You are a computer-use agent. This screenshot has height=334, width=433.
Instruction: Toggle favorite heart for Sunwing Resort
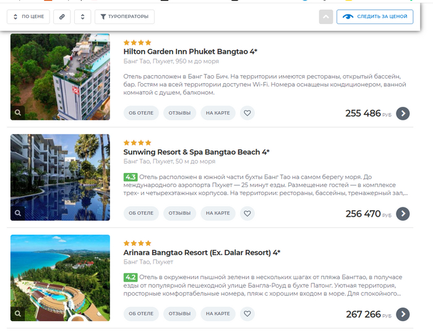(x=247, y=213)
